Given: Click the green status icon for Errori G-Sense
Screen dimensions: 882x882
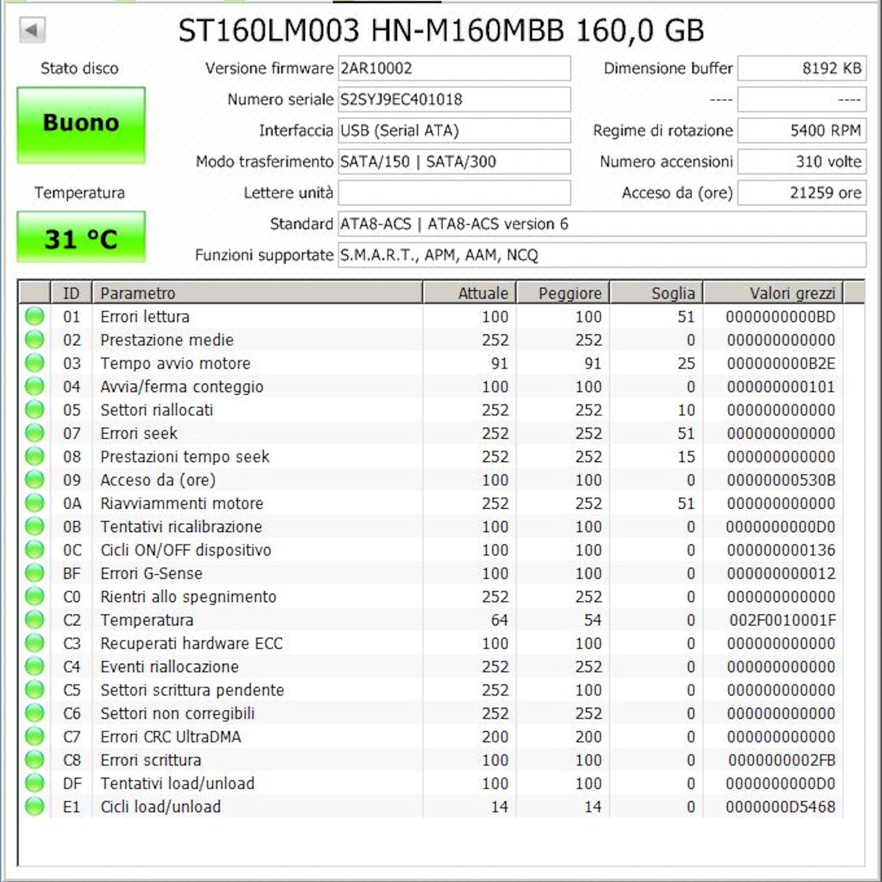Looking at the screenshot, I should tap(35, 573).
